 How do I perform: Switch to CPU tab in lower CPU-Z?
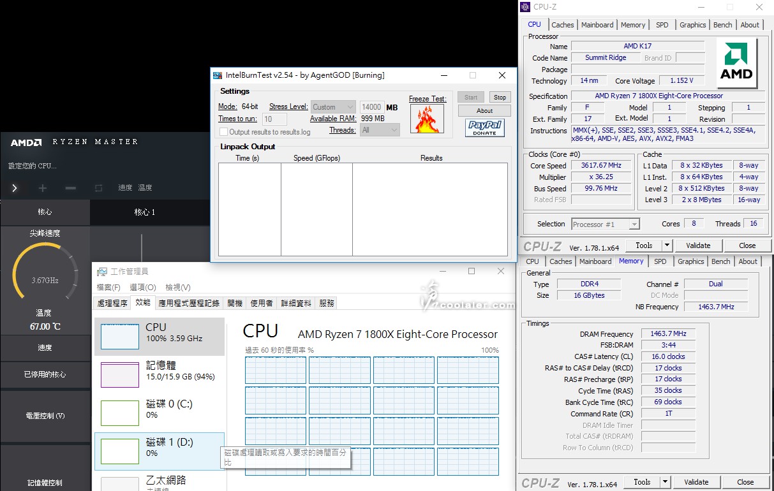point(532,261)
